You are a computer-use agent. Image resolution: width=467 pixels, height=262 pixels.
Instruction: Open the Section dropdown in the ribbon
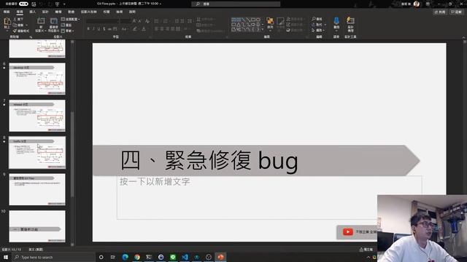coord(68,31)
